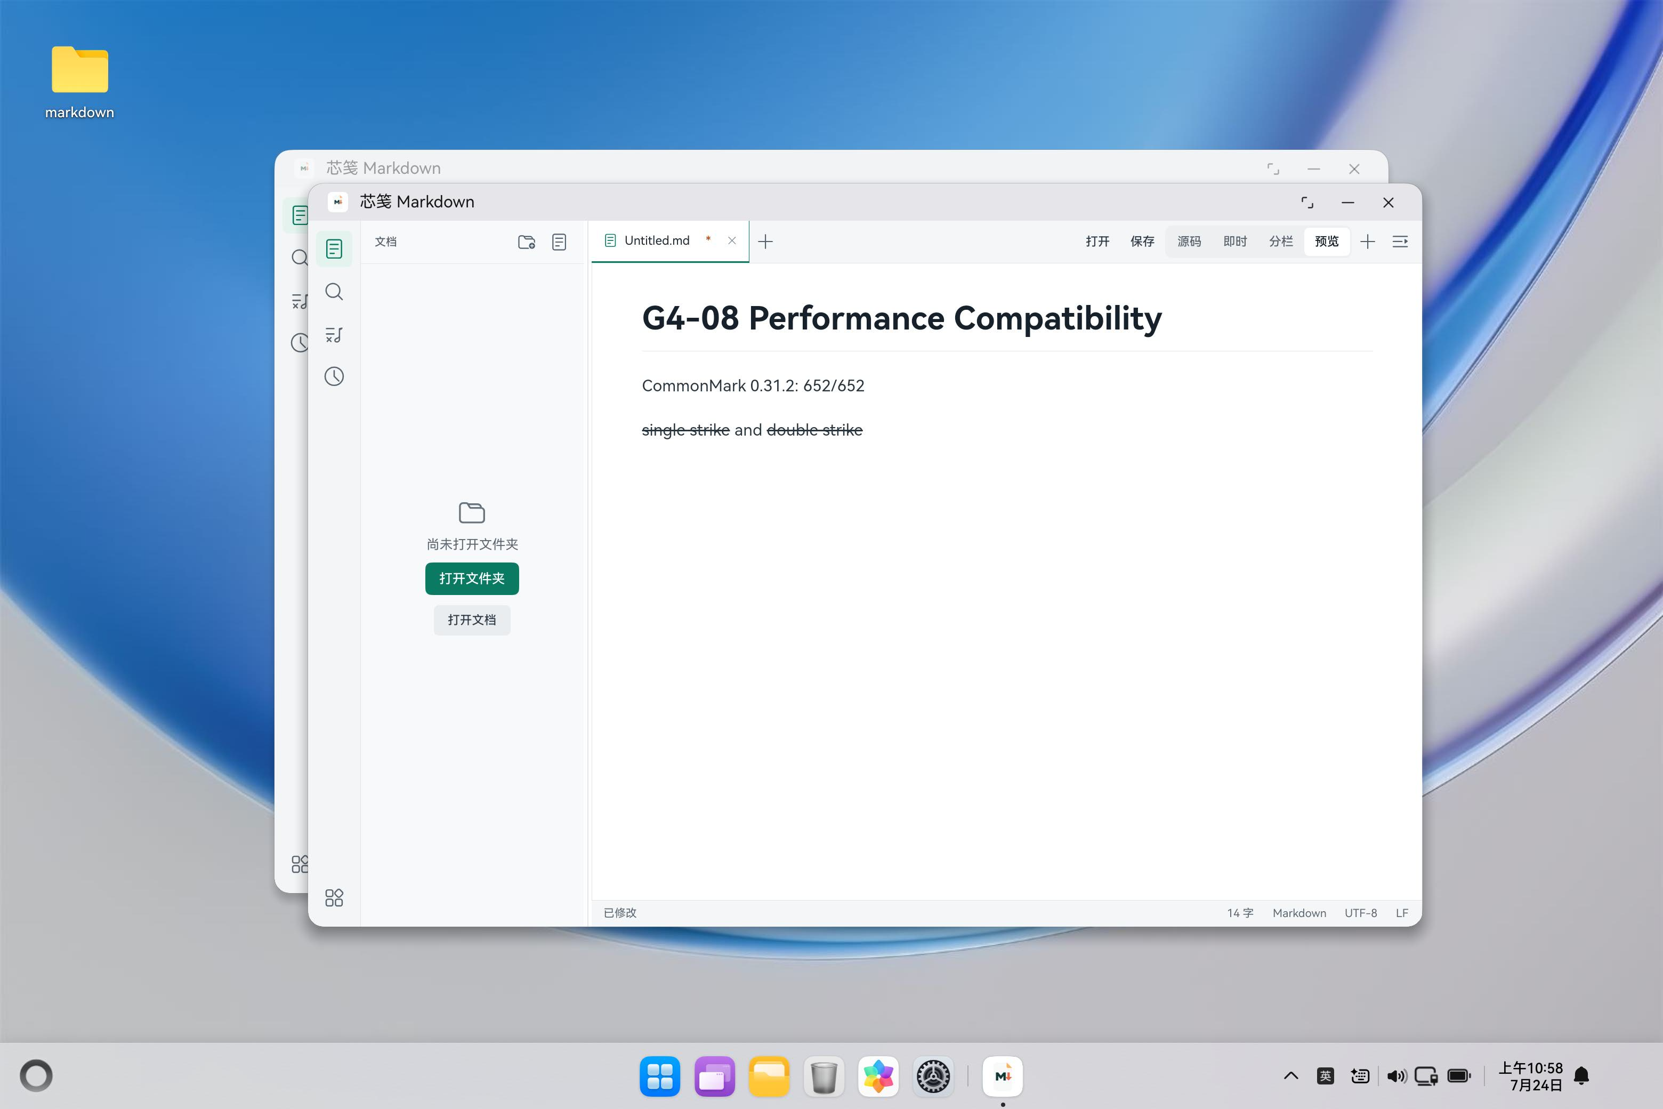Click the 打开文档 button
Viewport: 1663px width, 1109px height.
472,620
